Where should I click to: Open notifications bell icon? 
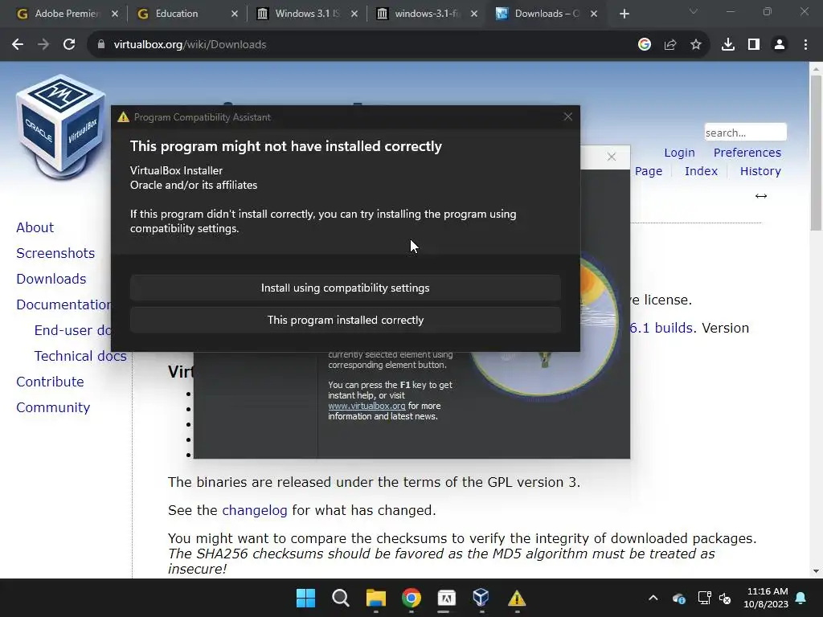[x=801, y=598]
